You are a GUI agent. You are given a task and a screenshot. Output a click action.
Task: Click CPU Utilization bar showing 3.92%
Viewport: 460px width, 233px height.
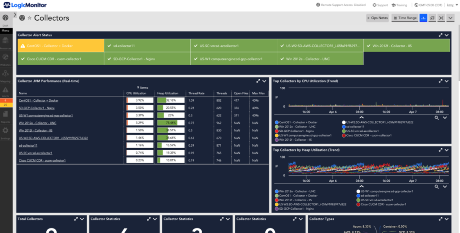coord(140,100)
